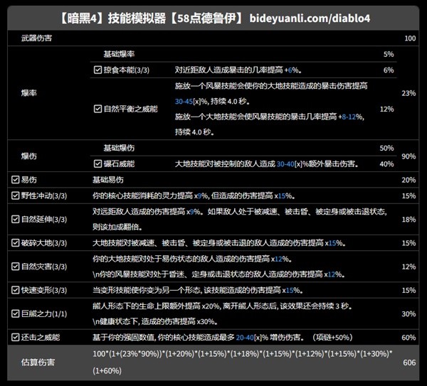Screen dimensions: 427x386
Task: Click the 40% value beside 碾石威能
Action: 386,164
